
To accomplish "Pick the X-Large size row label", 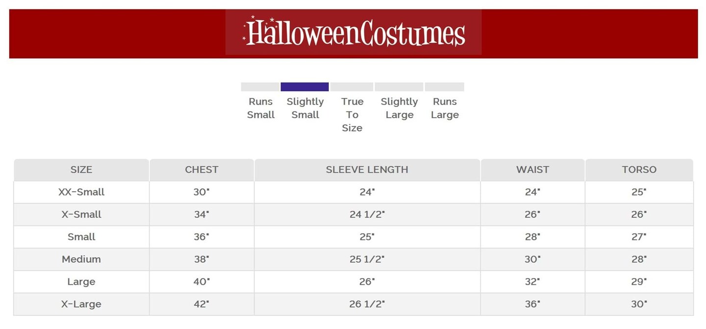I will (x=81, y=304).
